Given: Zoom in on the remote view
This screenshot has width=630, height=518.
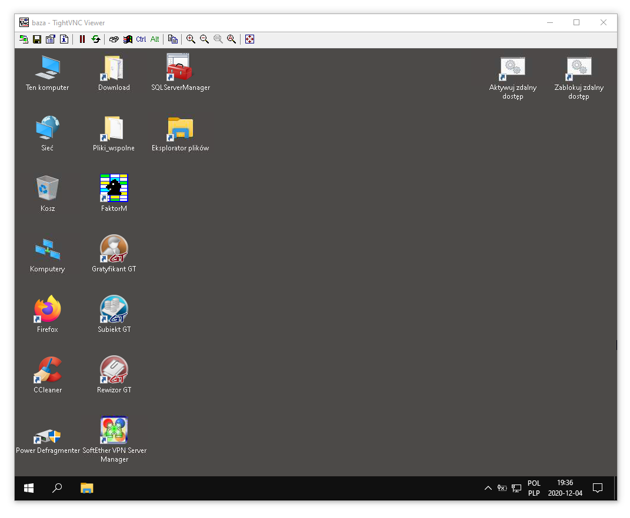Looking at the screenshot, I should 191,39.
